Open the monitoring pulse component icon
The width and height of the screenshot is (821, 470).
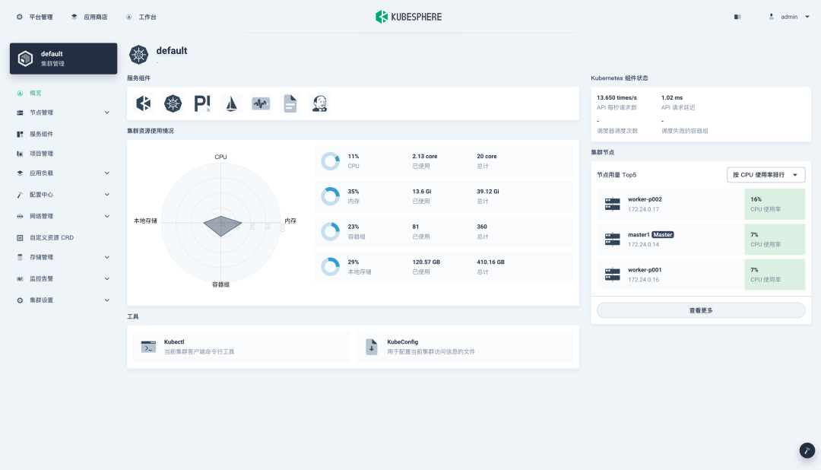[x=261, y=103]
